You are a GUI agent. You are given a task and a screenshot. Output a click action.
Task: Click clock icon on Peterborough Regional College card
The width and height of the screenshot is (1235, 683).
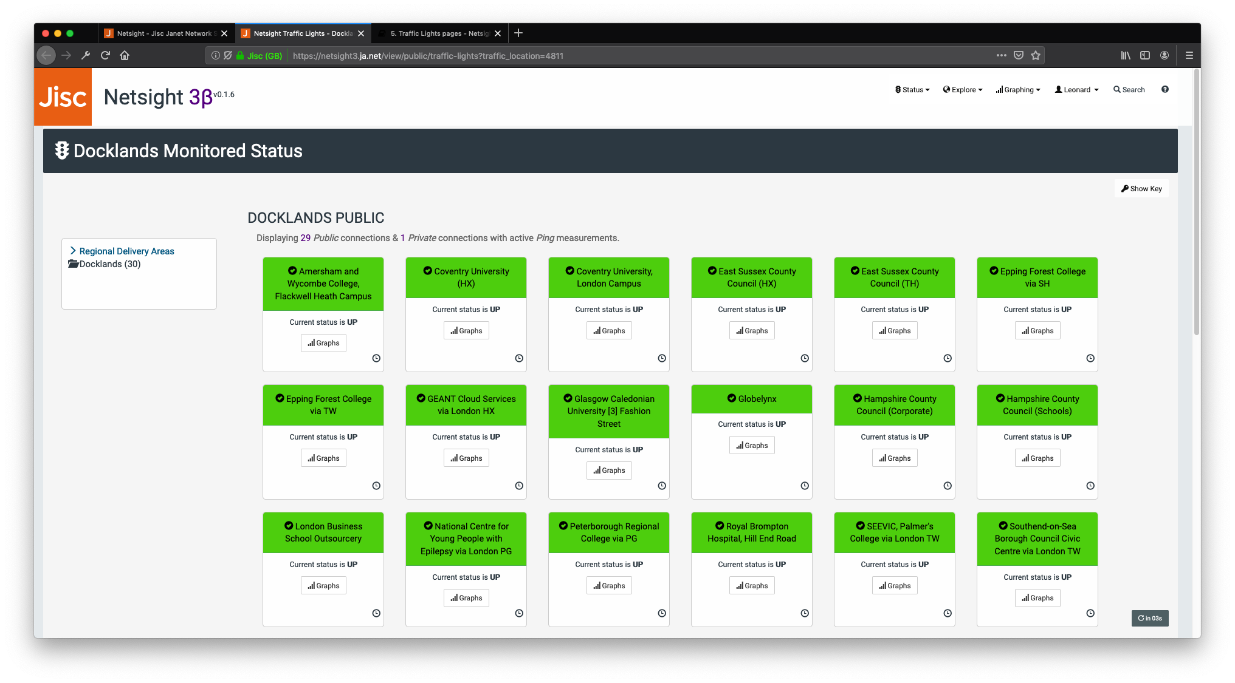(x=662, y=613)
